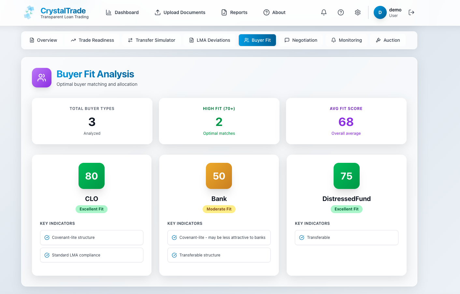
Task: Open the Transfer Simulator tab
Action: point(151,40)
